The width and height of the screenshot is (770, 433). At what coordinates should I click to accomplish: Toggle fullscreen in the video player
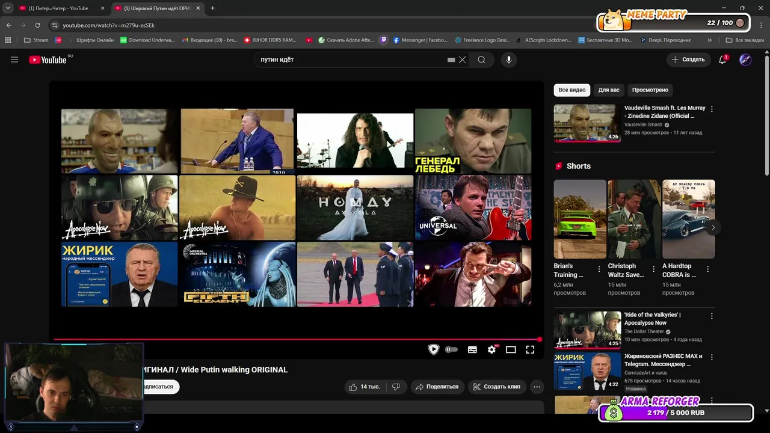(530, 349)
